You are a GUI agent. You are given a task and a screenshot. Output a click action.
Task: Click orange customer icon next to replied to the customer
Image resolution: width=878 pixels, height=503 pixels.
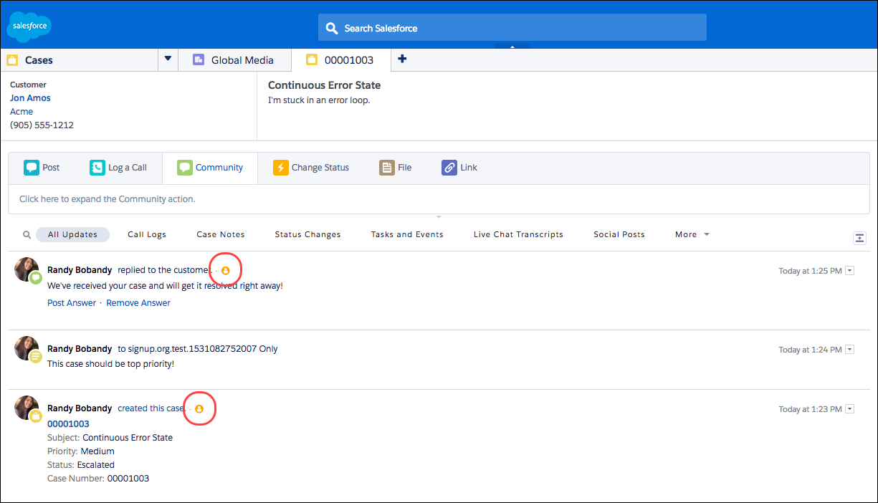coord(226,270)
